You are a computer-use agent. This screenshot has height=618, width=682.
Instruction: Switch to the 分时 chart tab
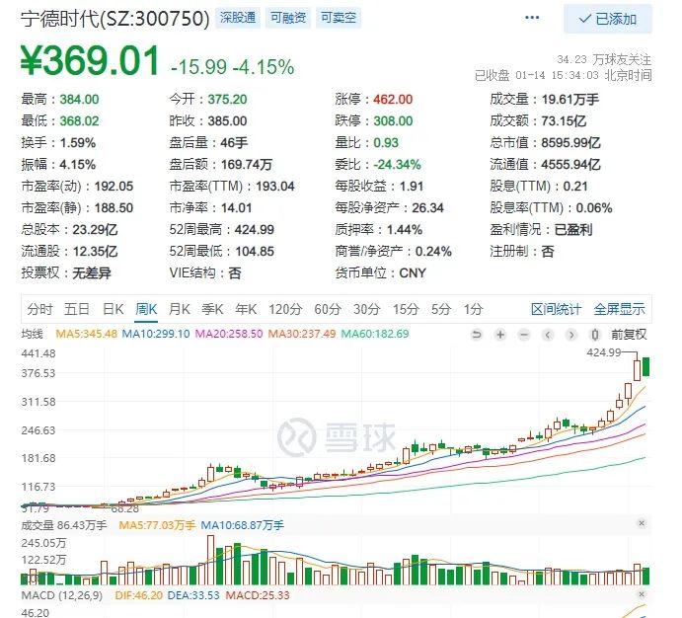[39, 309]
